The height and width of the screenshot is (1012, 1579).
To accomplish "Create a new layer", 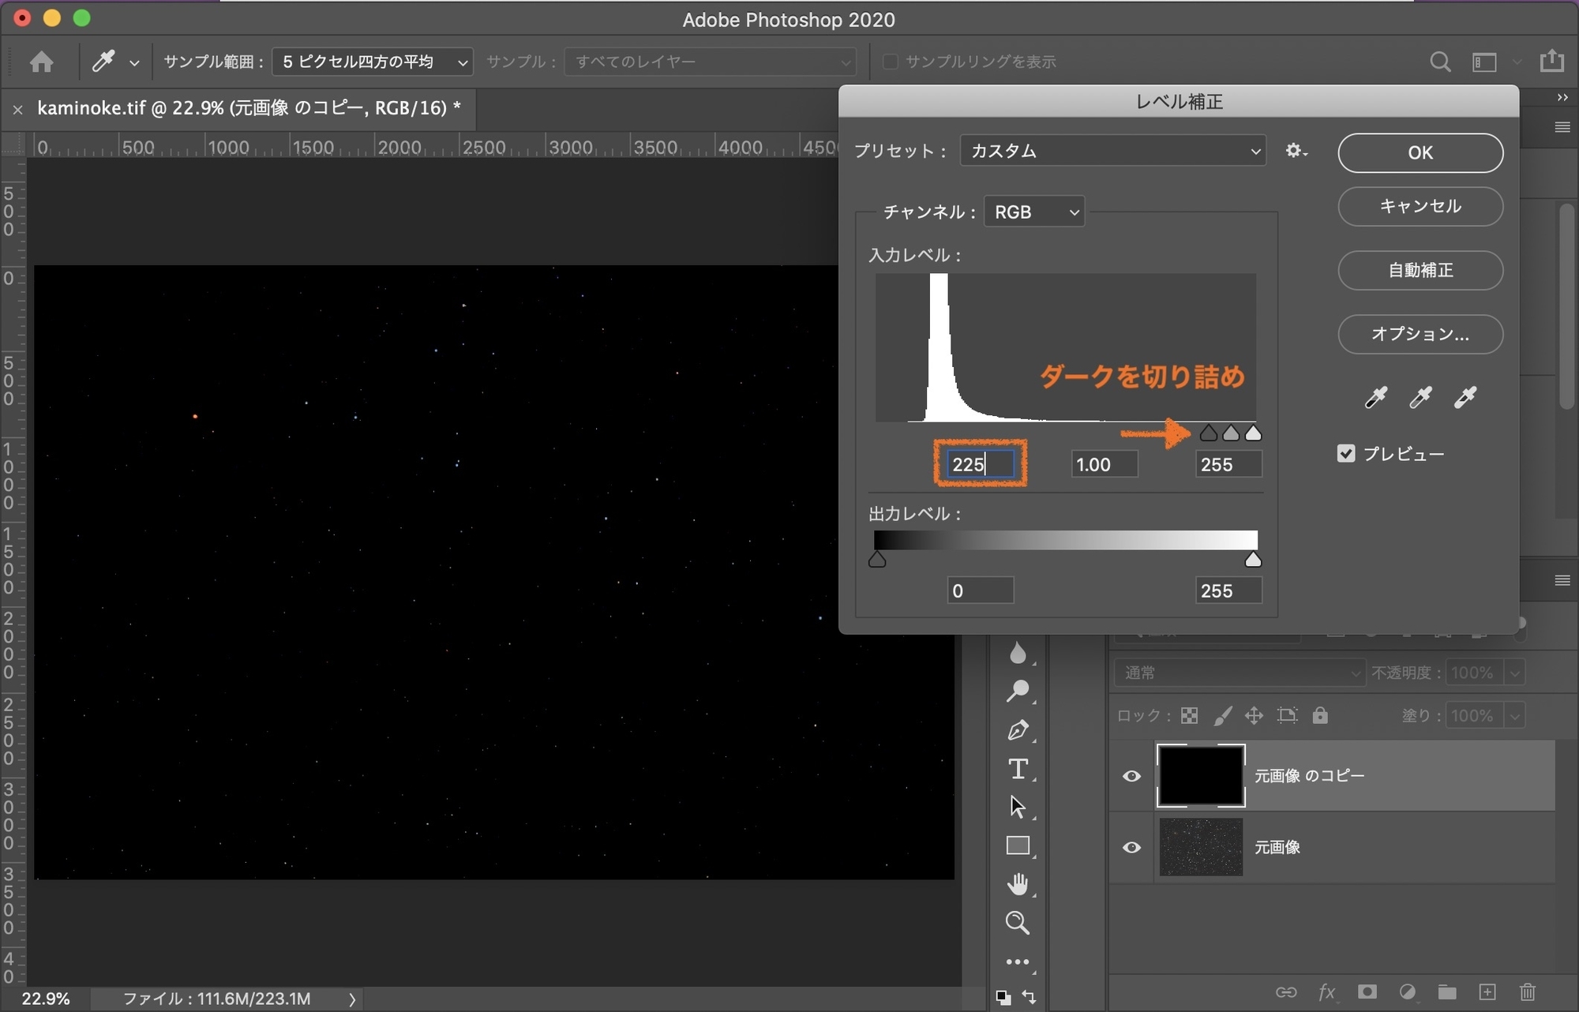I will (1487, 992).
